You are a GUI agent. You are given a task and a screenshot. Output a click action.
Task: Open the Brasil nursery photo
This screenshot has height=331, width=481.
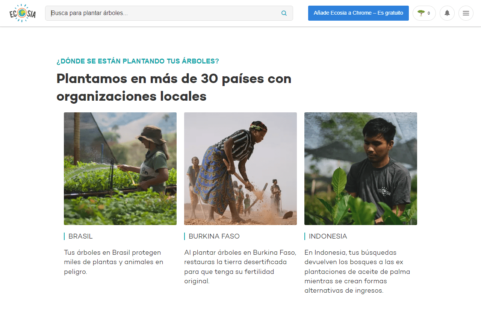pos(120,169)
